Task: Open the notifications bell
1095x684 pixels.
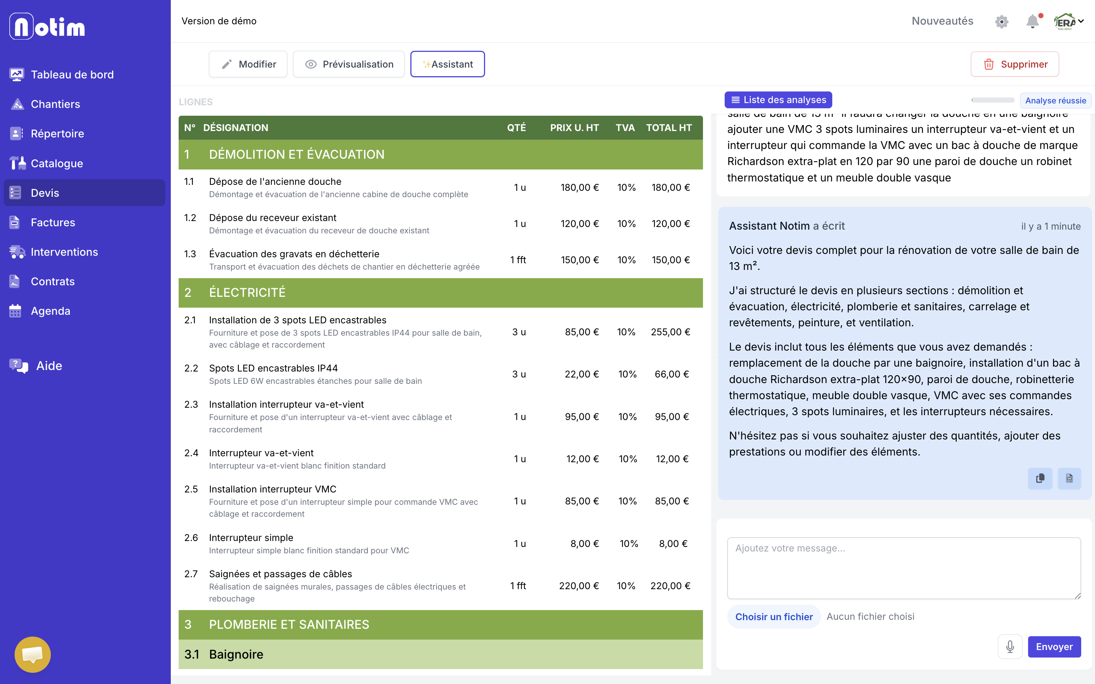Action: (x=1033, y=21)
